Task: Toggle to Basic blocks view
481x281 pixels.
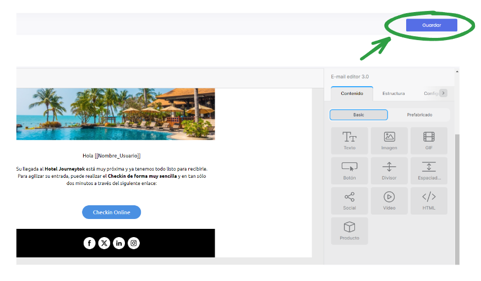Action: tap(359, 115)
